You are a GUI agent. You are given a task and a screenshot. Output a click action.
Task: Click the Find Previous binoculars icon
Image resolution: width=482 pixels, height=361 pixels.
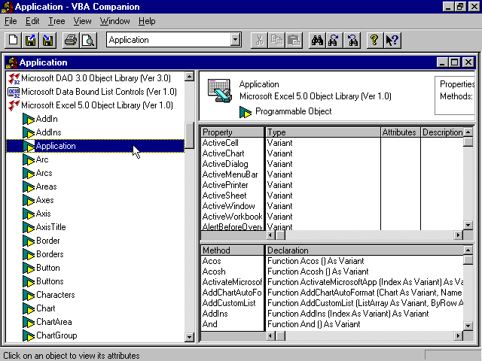[x=352, y=40]
